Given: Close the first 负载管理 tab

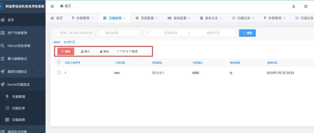Looking at the screenshot, I should coord(92,18).
